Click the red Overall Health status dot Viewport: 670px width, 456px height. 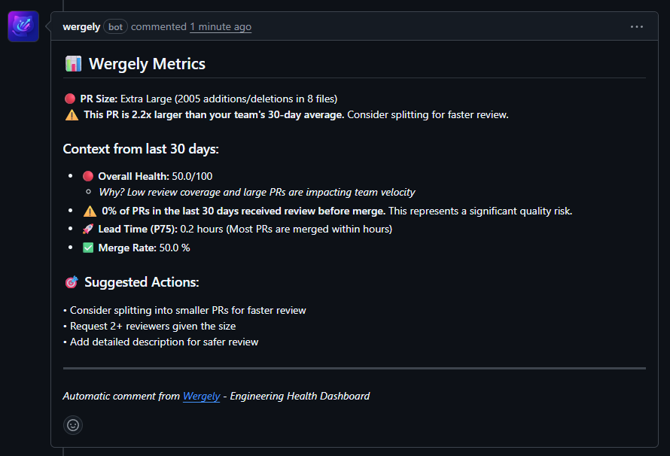pyautogui.click(x=88, y=175)
